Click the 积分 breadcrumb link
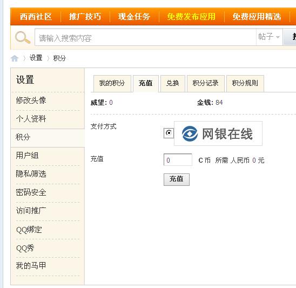 point(59,58)
